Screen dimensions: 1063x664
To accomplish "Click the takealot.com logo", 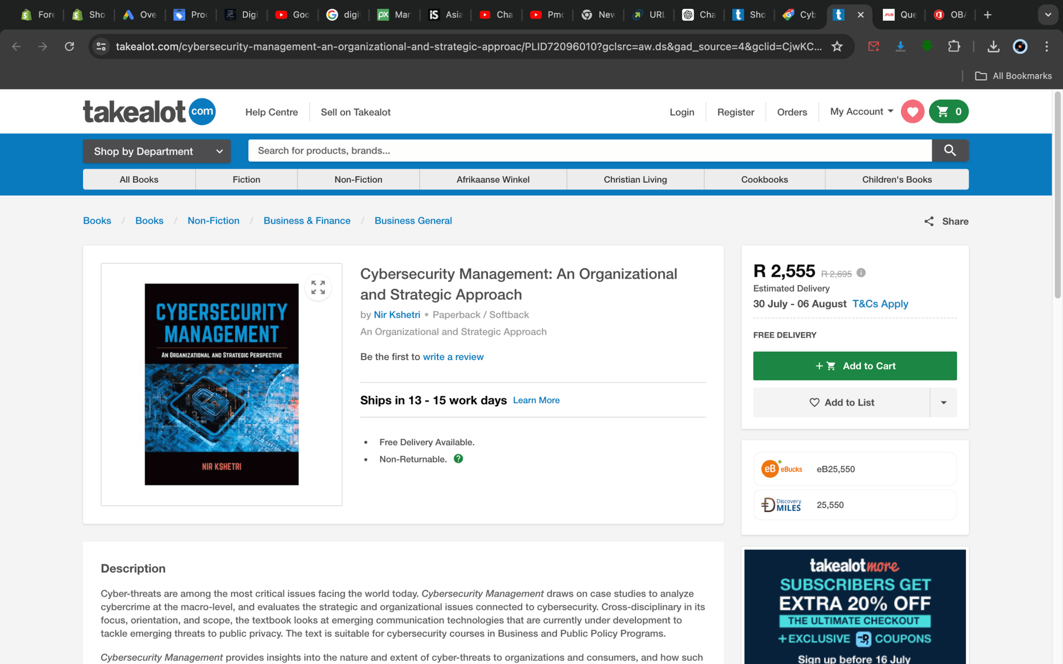I will pos(149,111).
